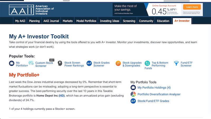Click the Online Savings Account ad text

point(164,6)
